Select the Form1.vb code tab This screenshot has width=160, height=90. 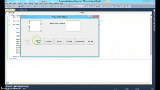(9, 10)
